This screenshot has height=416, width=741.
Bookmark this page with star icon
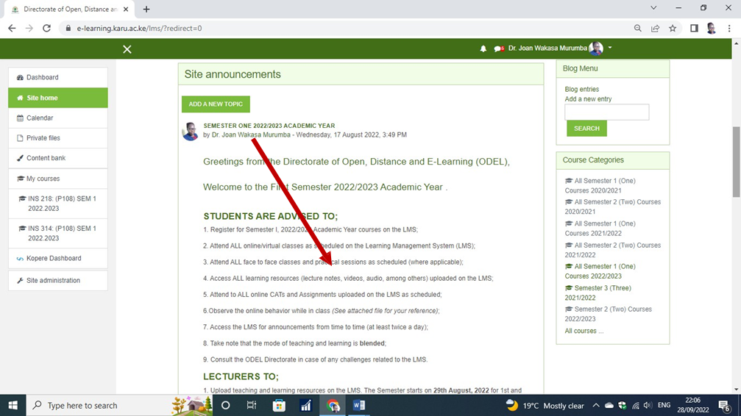pos(673,29)
